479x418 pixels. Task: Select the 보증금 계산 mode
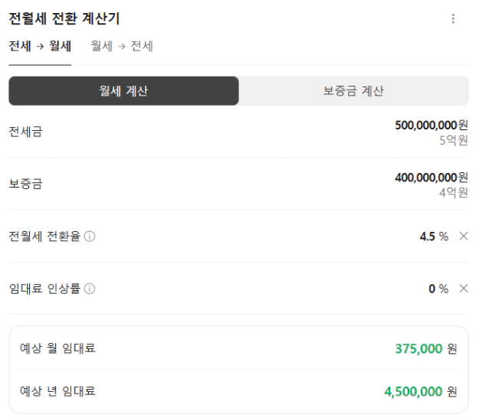tap(353, 91)
